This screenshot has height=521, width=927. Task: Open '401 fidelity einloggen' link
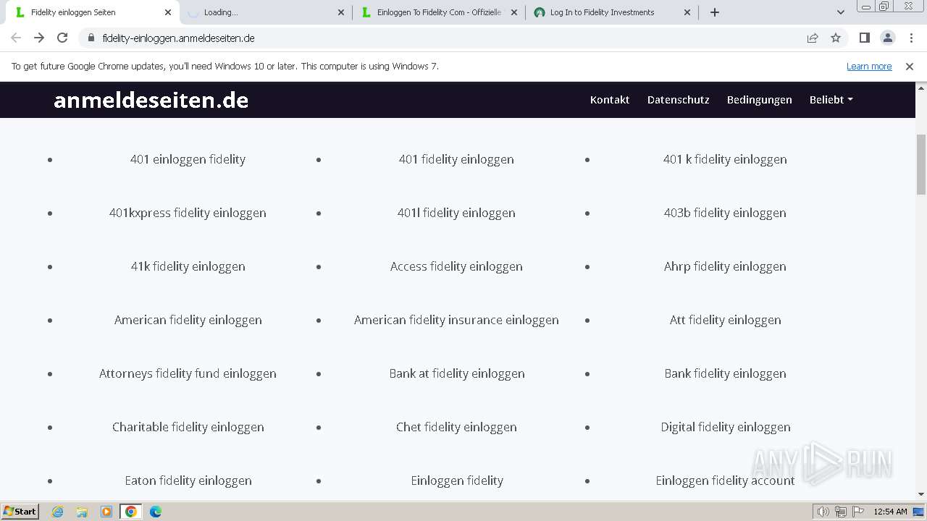pos(456,159)
